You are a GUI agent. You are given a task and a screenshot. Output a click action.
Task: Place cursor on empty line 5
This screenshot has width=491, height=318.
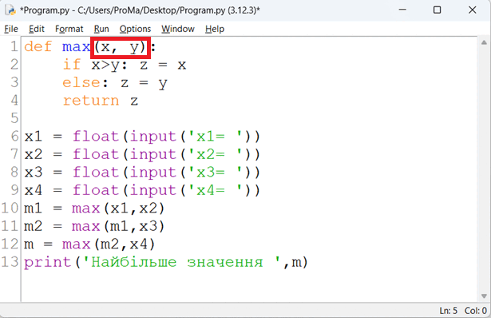click(249, 119)
